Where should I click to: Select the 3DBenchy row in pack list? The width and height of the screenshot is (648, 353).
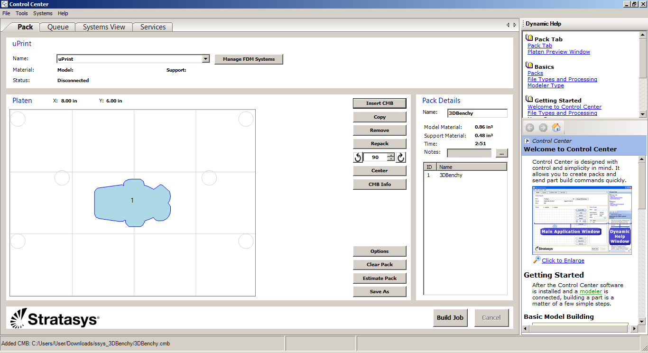[x=465, y=175]
